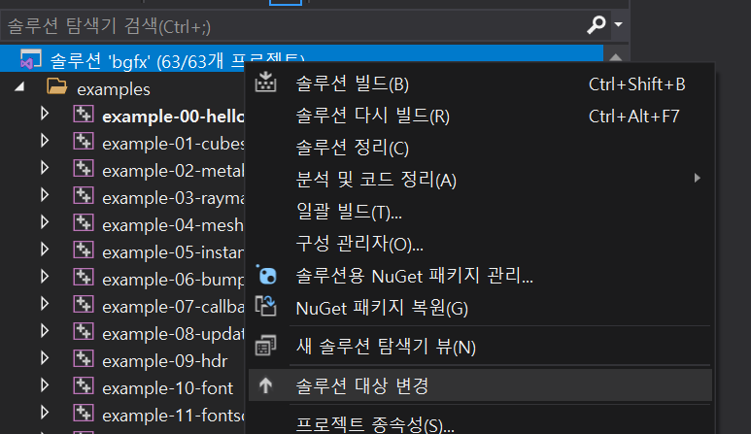
Task: Choose 새 솔루션 탐색기 뷰(N)
Action: pos(480,347)
